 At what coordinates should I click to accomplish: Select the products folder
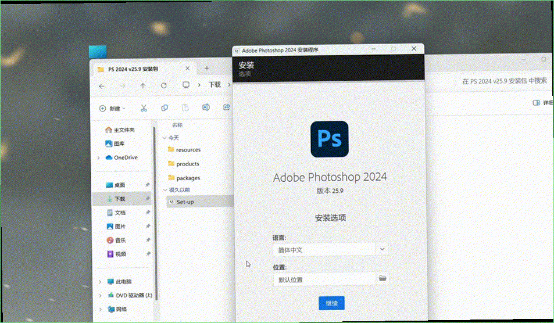click(183, 164)
